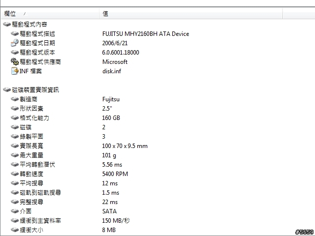Select the INF 檔案 field label
Viewport: 315px width, 236px height.
(x=31, y=71)
